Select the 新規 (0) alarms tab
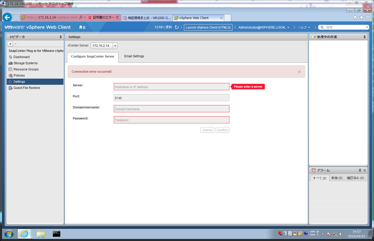Screen dimensions: 374x241 pyautogui.click(x=337, y=178)
